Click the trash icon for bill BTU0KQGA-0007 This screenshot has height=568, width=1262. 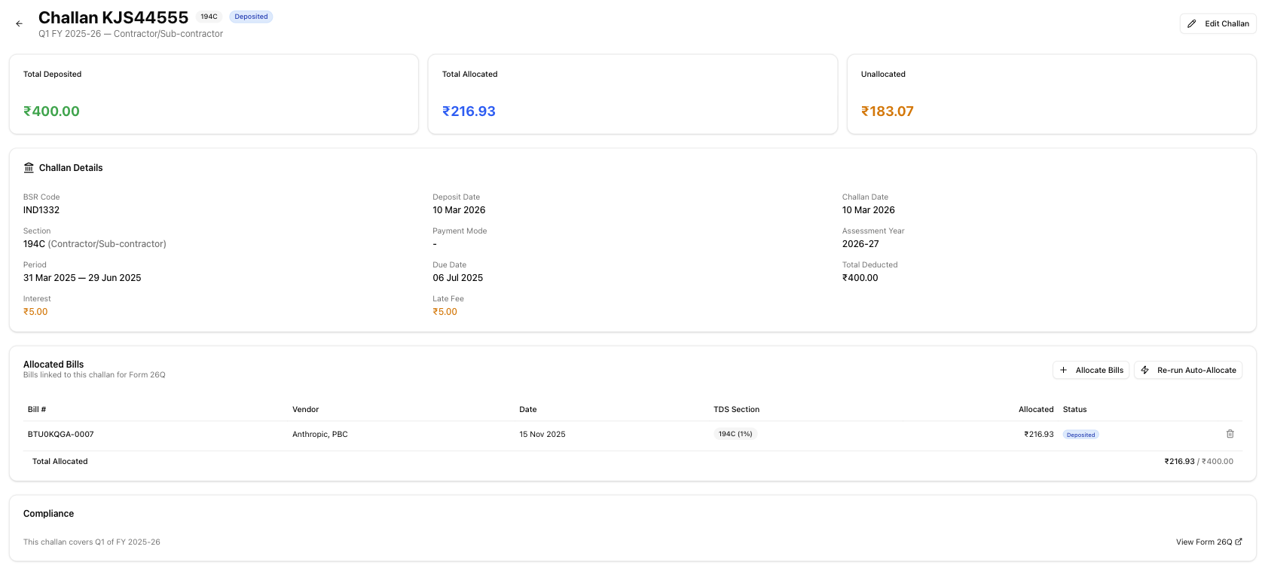[x=1230, y=434]
